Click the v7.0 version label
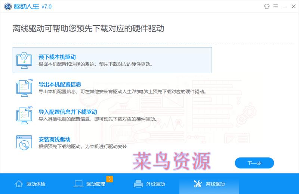299x194 pixels. 46,7
